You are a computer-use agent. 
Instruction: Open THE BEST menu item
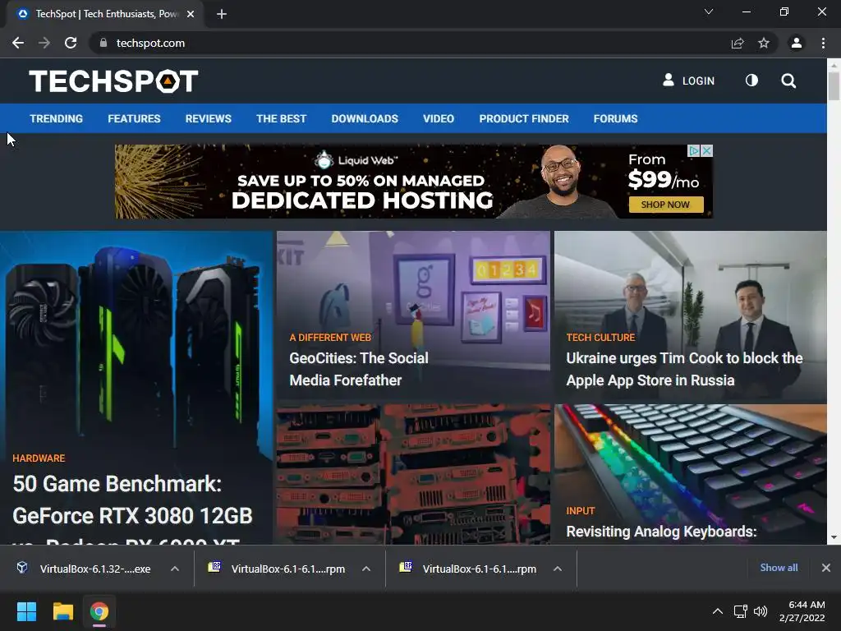pos(281,118)
